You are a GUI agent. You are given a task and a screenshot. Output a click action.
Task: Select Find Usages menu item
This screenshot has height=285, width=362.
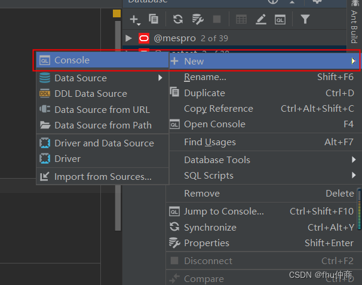[265, 142]
